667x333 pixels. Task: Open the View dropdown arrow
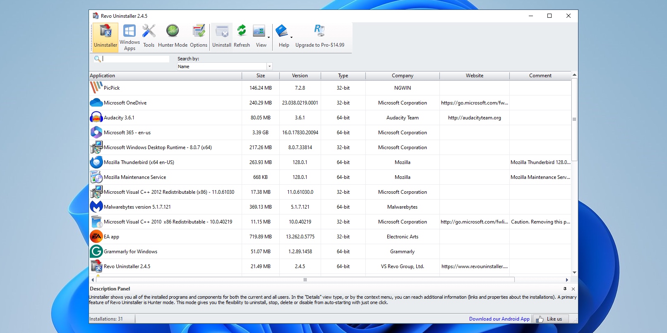coord(269,38)
